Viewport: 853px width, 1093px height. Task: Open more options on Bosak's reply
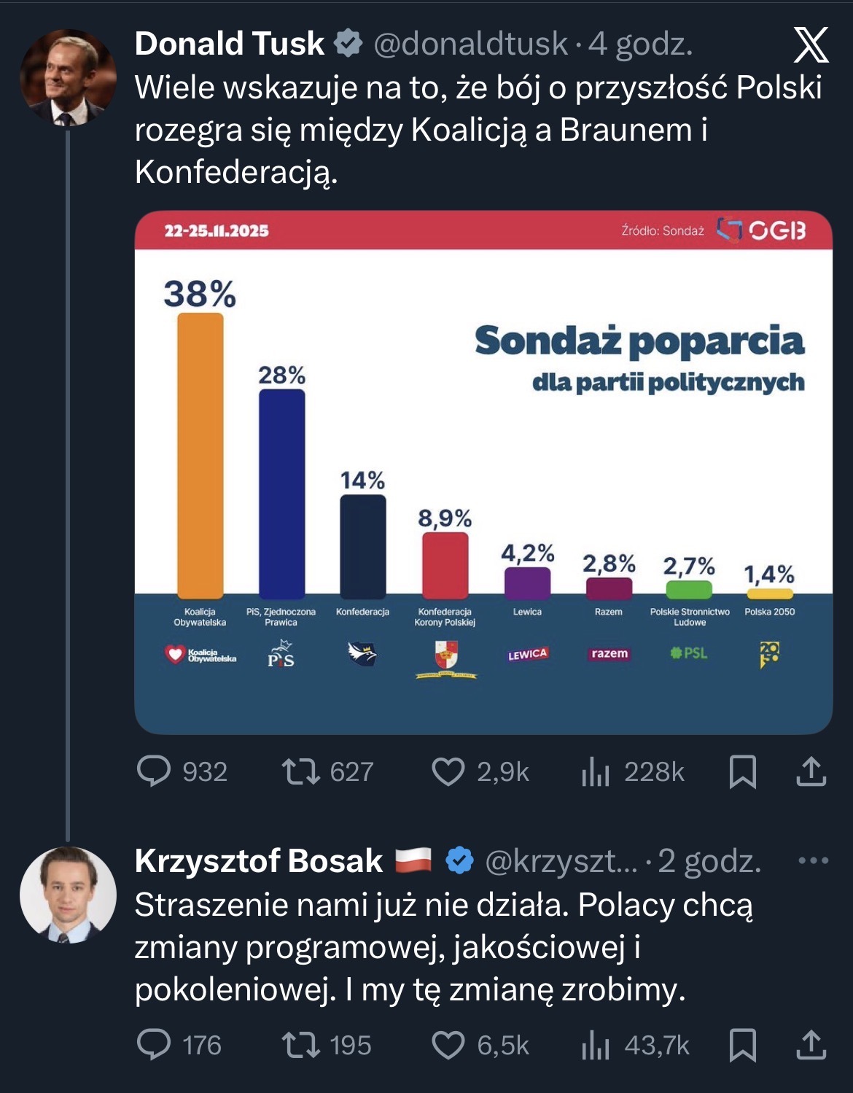coord(813,860)
